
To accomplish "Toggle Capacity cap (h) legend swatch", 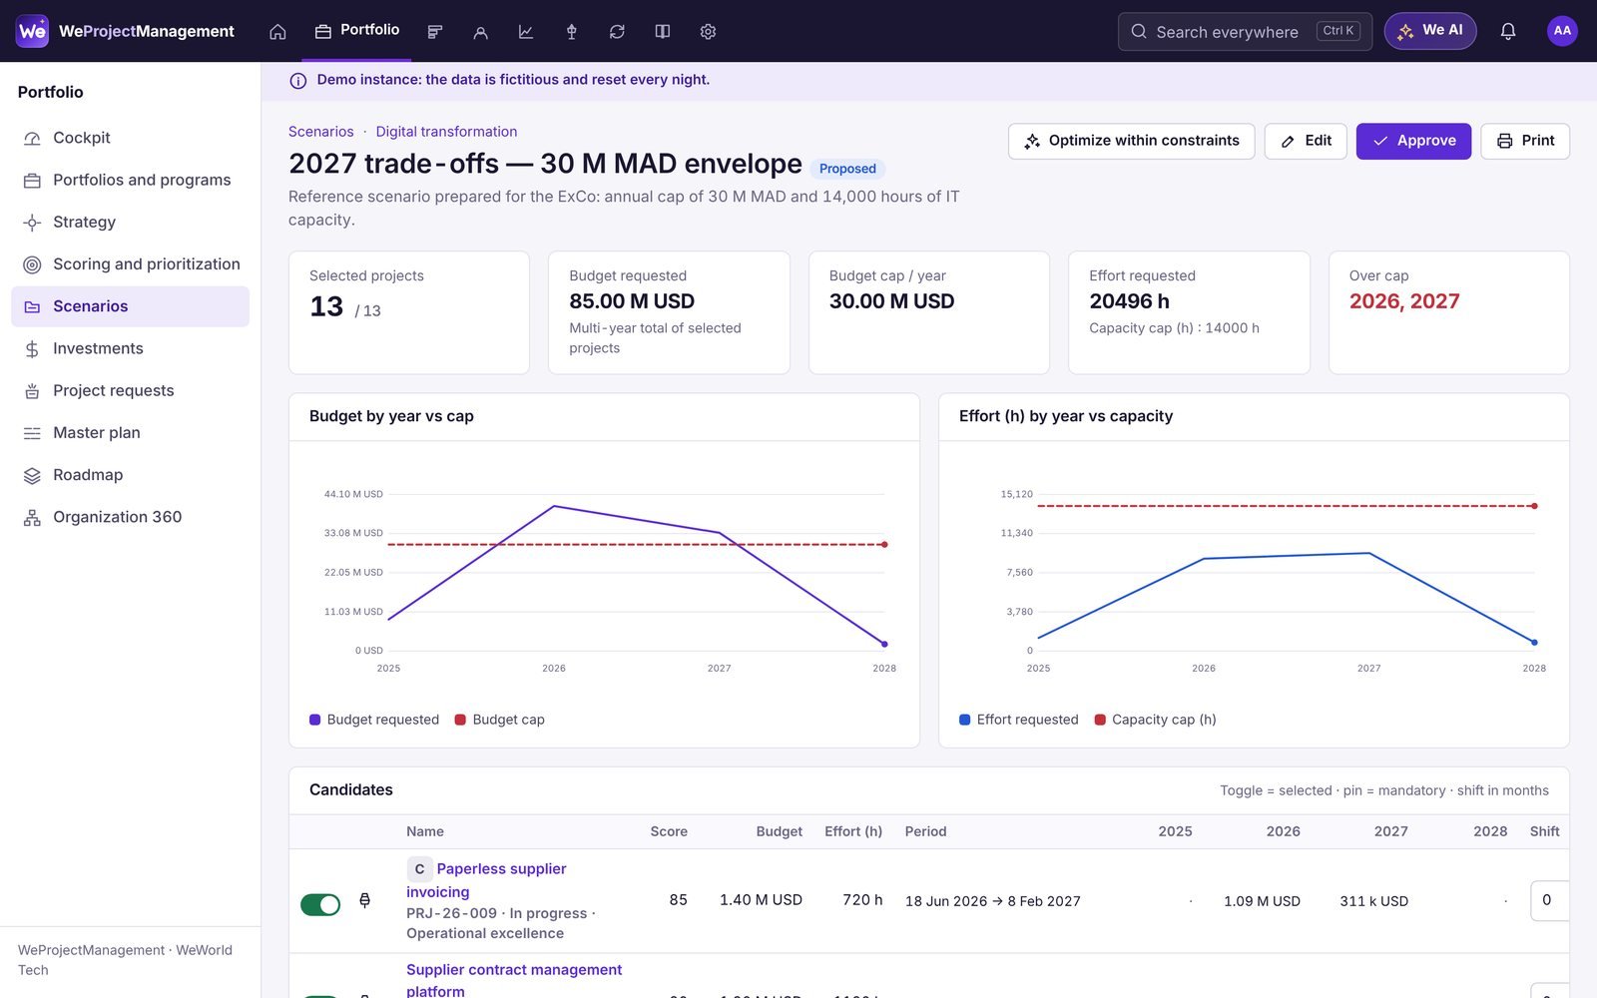I will click(x=1100, y=720).
